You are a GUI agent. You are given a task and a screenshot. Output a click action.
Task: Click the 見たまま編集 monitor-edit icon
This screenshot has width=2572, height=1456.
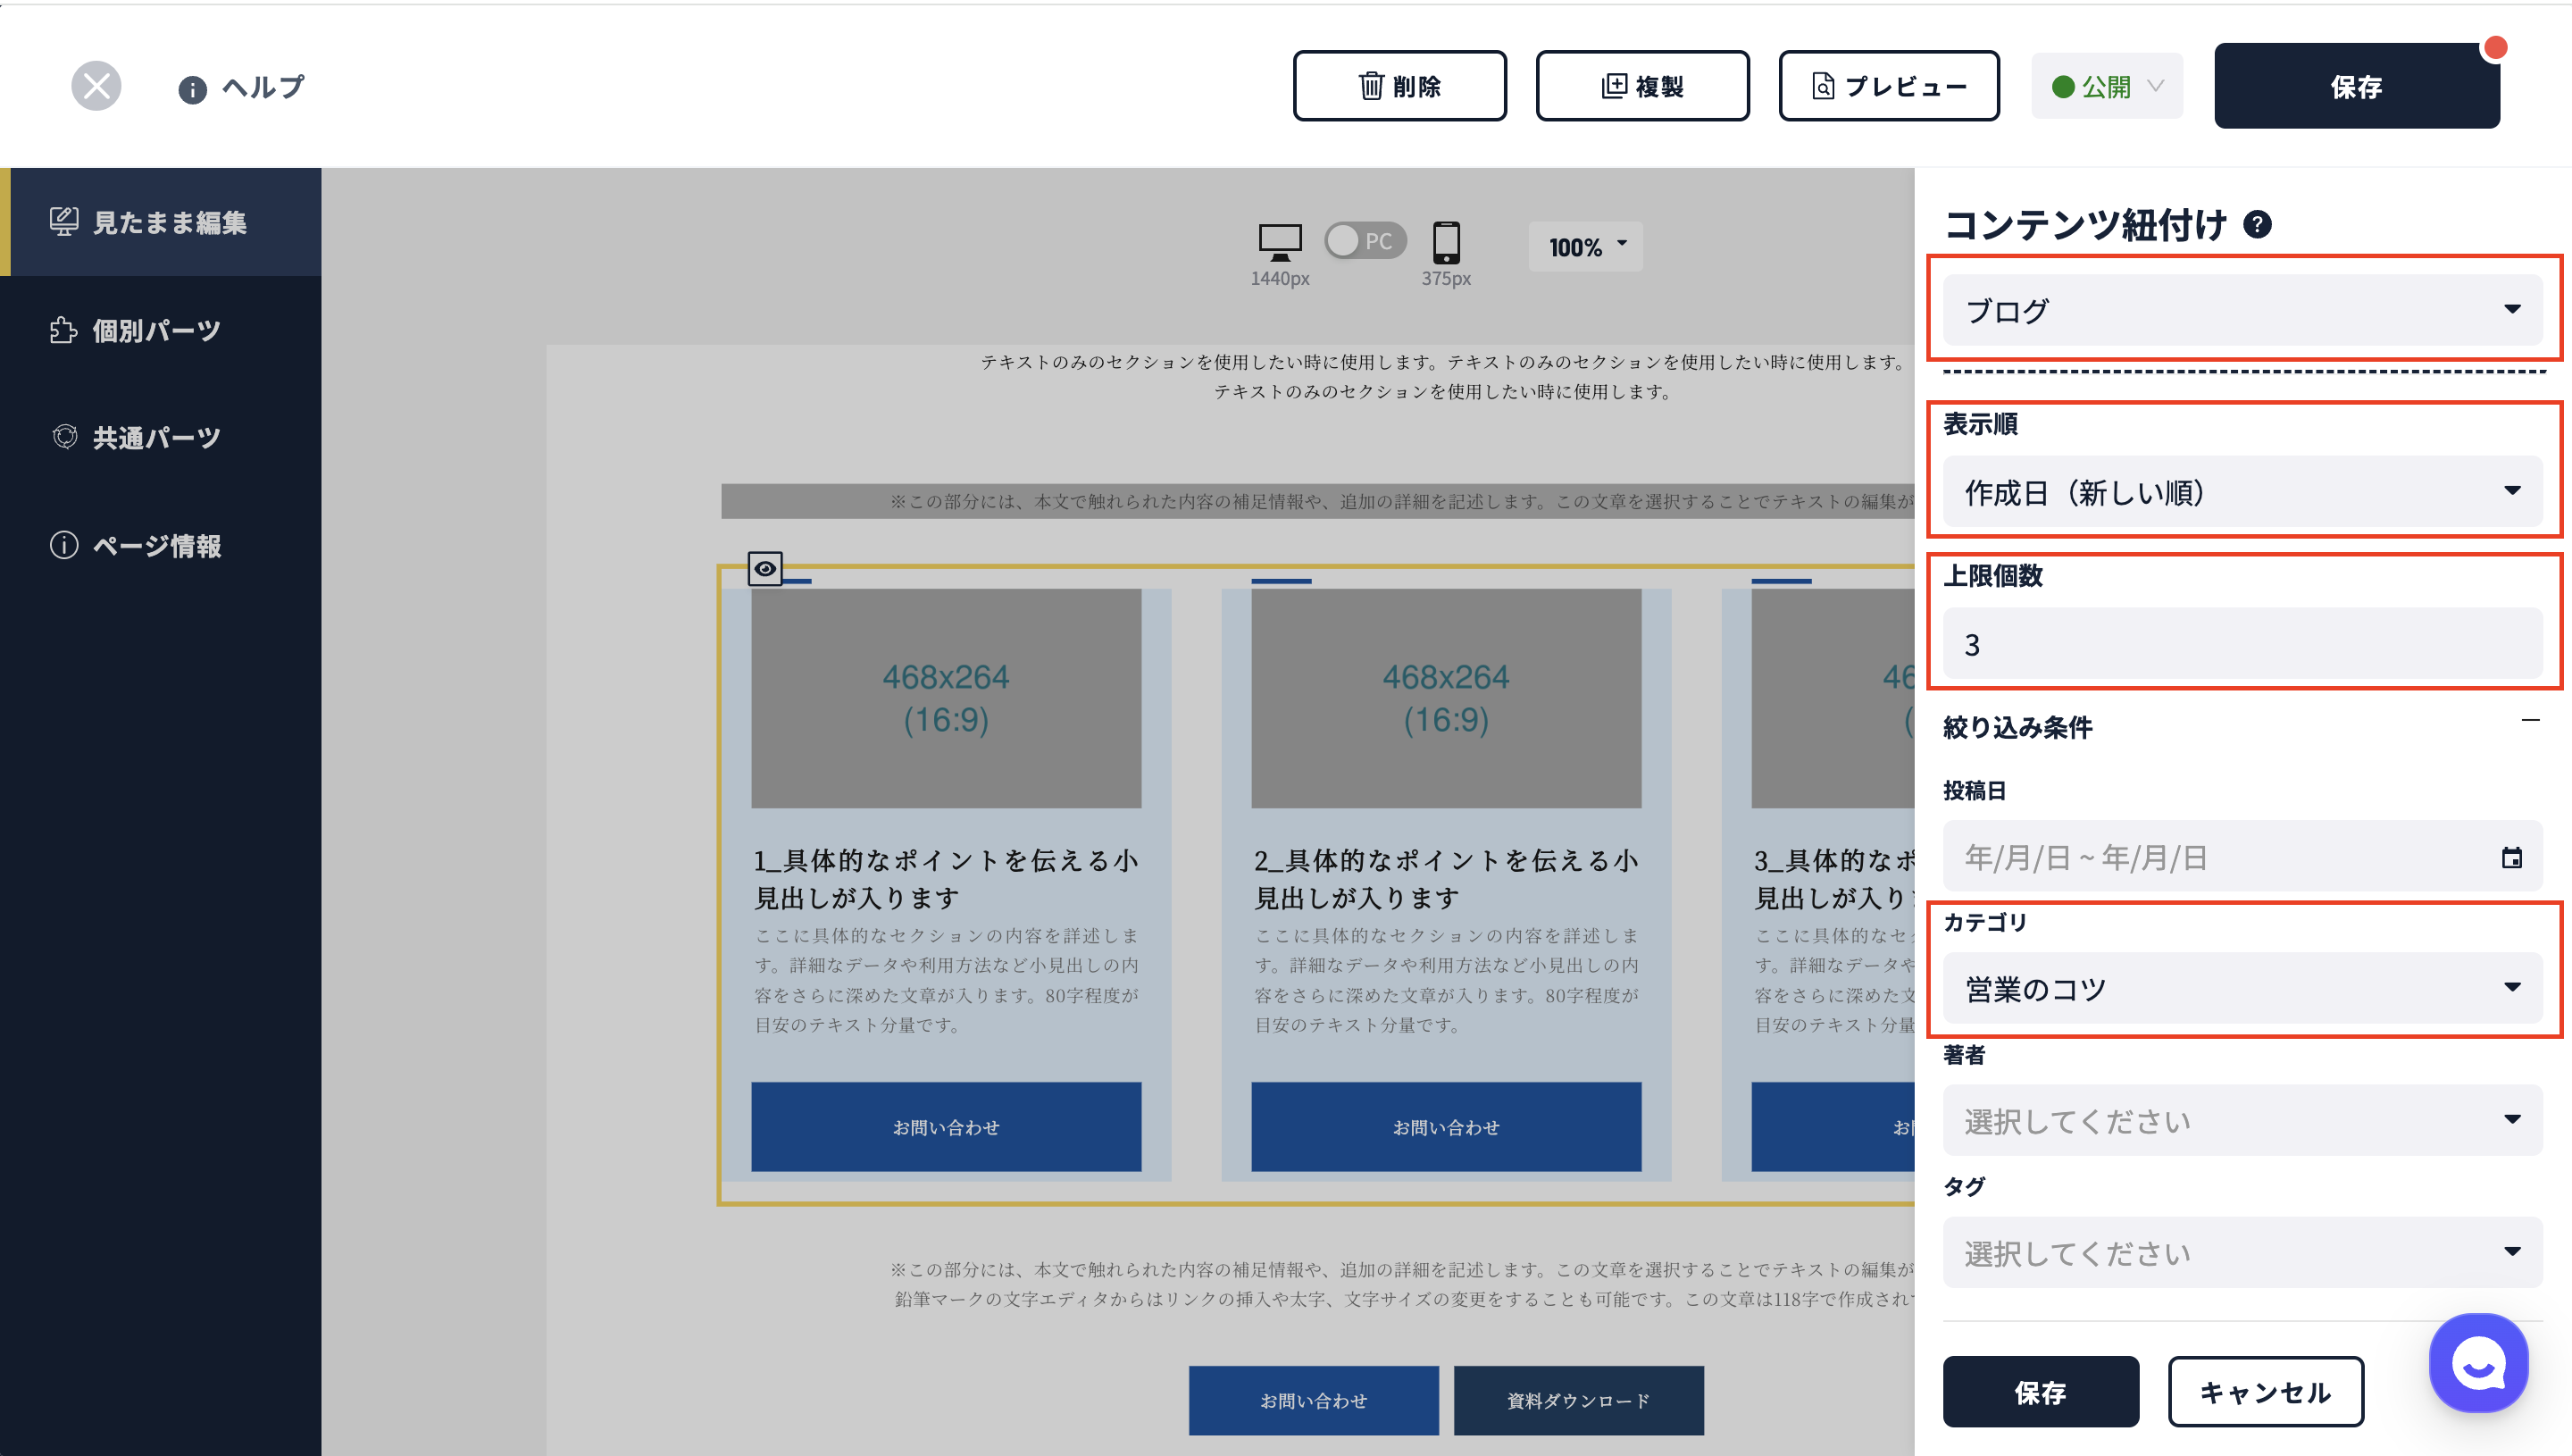pos(64,222)
